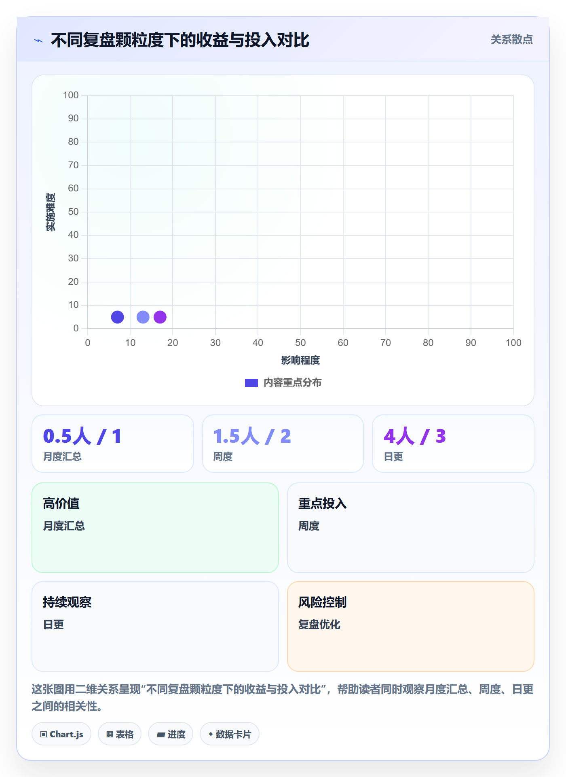566x777 pixels.
Task: Click the 内容重点分布 legend text
Action: (x=292, y=382)
